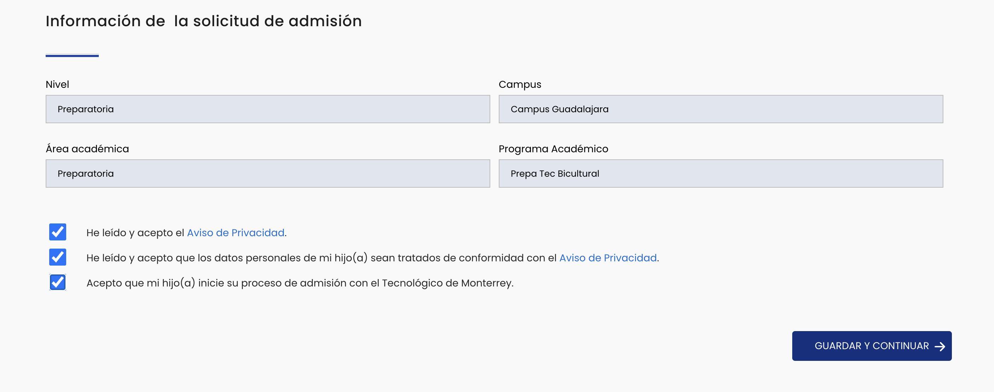Click the 'He leído y acepto el' text
Screen dimensions: 994x392
click(x=136, y=233)
